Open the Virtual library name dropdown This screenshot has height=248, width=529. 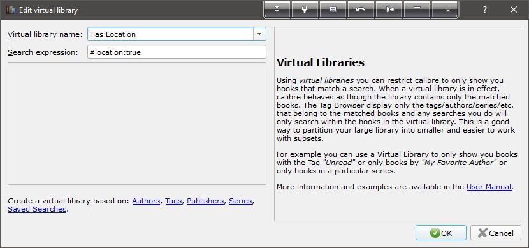[x=259, y=34]
